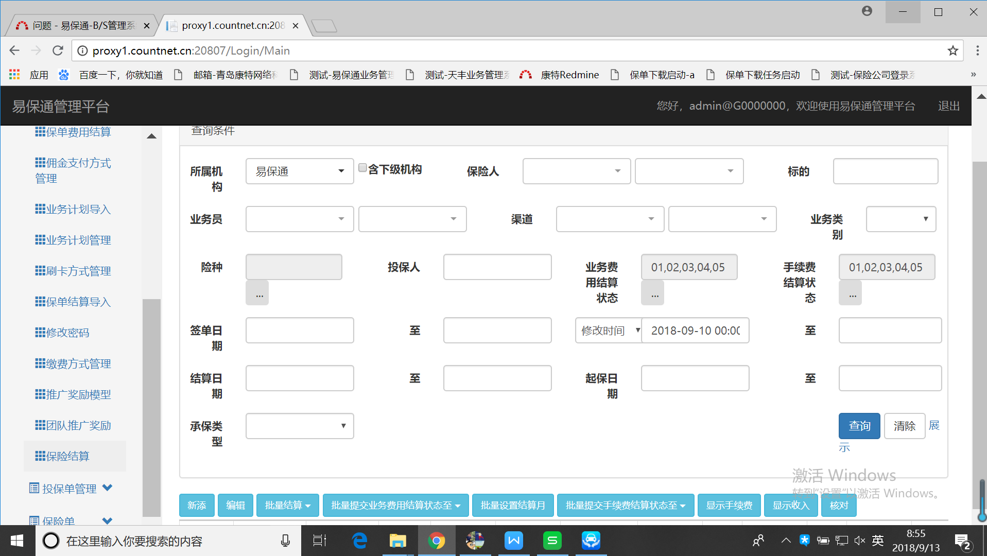The height and width of the screenshot is (556, 987).
Task: Open the 康特Redmine bookmark
Action: pos(560,75)
